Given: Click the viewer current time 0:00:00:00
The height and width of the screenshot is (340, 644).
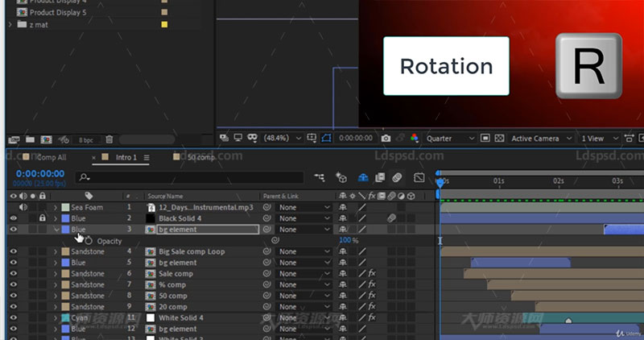Looking at the screenshot, I should coord(356,138).
